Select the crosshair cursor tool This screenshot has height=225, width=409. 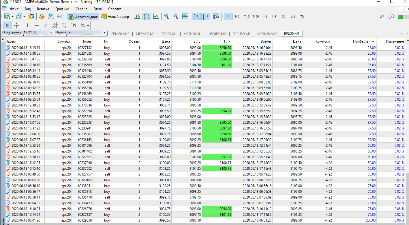tap(16, 26)
